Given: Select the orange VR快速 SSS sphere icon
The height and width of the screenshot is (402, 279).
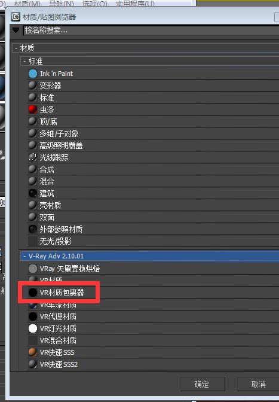Looking at the screenshot, I should (x=33, y=352).
